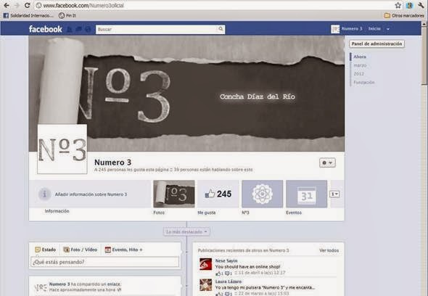Click the ¿Qué estás pensando? box
Image resolution: width=428 pixels, height=296 pixels.
point(104,262)
